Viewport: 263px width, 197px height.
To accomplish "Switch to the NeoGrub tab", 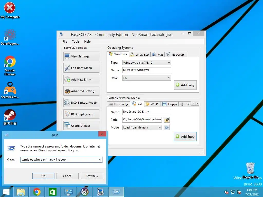I will [x=176, y=55].
